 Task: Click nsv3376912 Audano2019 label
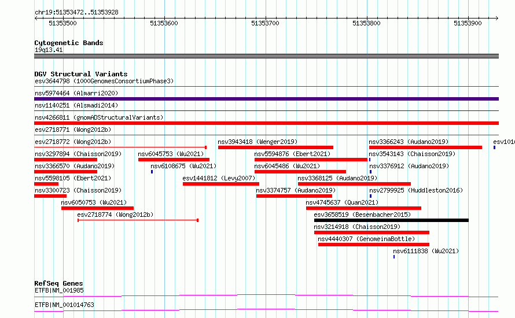(x=409, y=166)
